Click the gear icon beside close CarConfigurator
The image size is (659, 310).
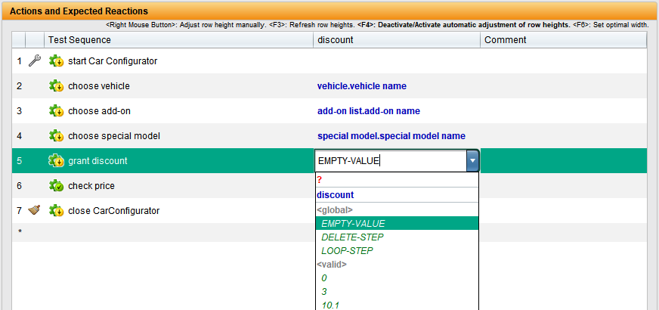click(56, 210)
